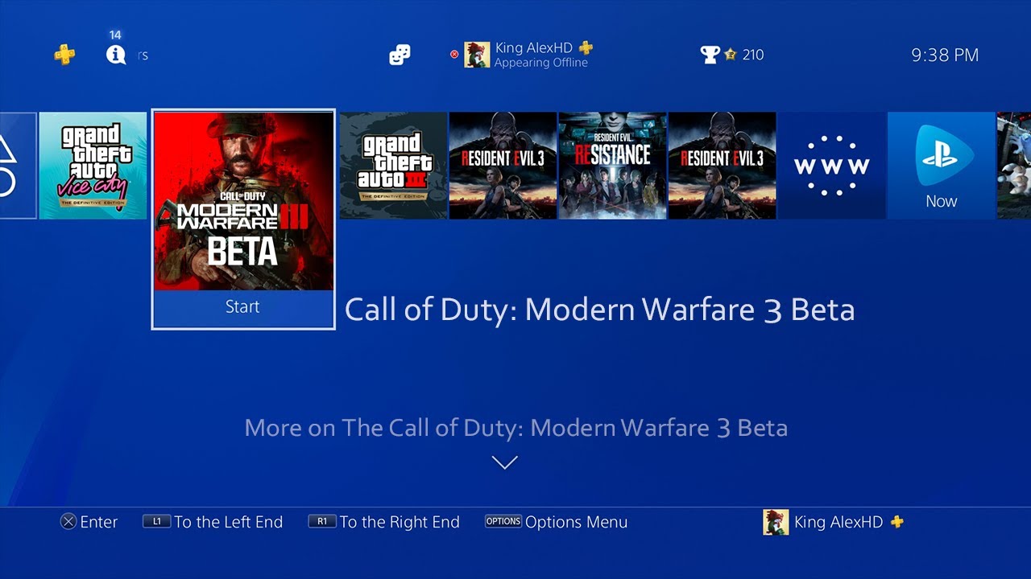Click L1 To the Left End hint
1031x579 pixels.
[213, 522]
